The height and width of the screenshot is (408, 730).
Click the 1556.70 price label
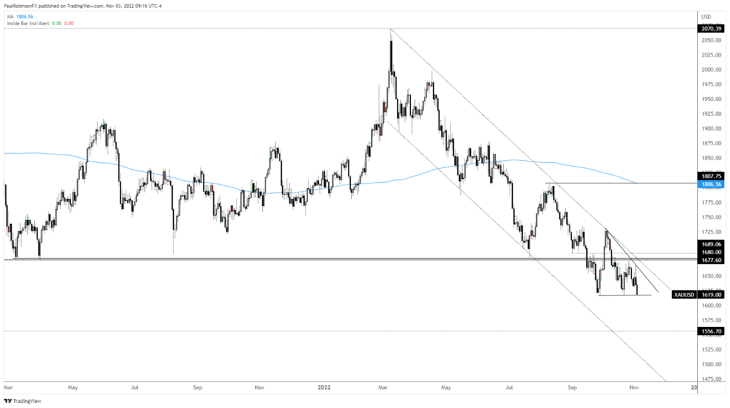point(711,331)
